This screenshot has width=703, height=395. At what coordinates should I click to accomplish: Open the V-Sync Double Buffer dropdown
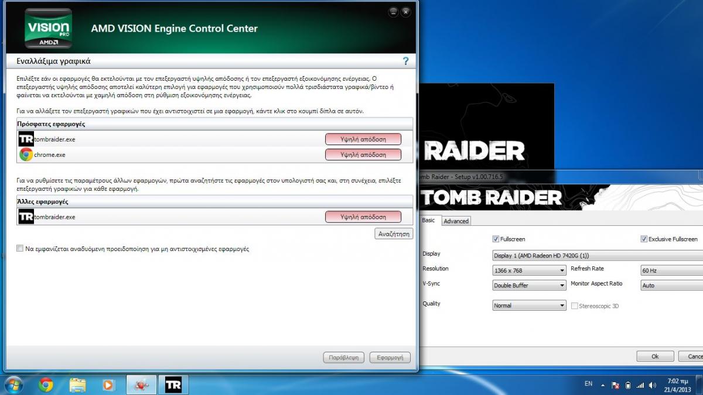coord(530,286)
